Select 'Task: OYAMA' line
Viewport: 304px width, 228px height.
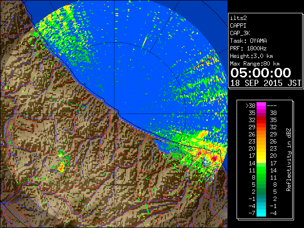click(248, 41)
